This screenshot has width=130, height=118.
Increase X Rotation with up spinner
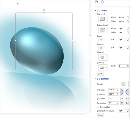[118, 89]
